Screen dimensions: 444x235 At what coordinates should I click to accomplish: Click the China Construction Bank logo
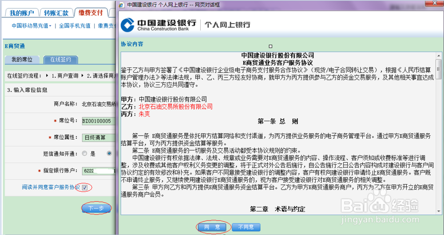coord(159,25)
